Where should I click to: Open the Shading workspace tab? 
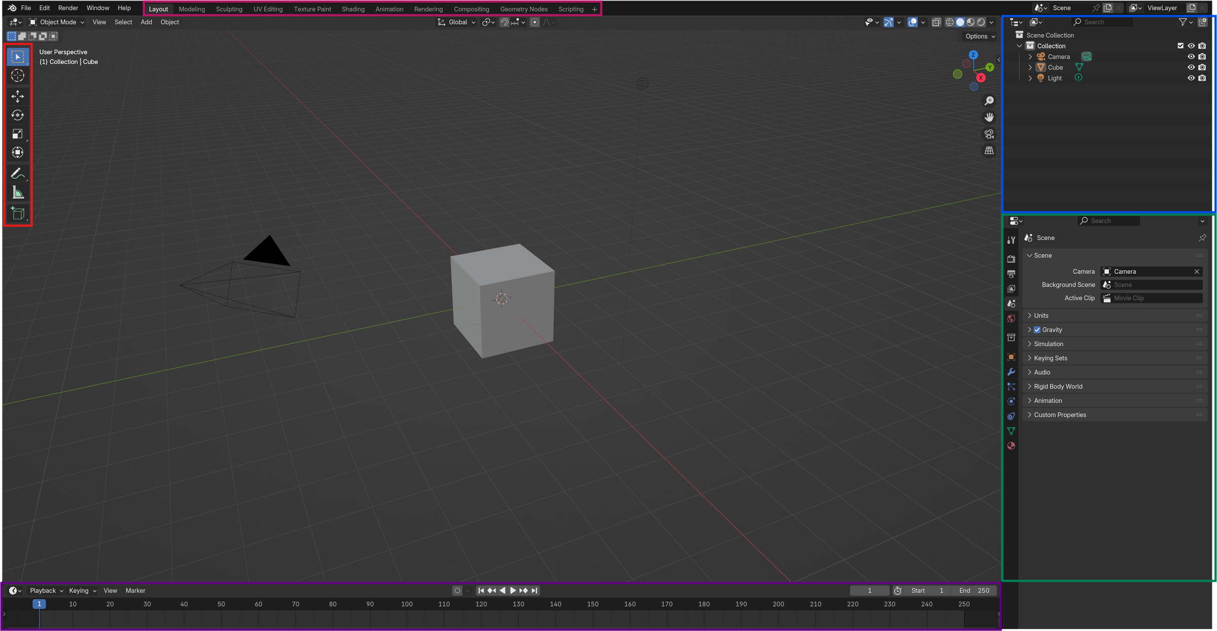click(353, 9)
